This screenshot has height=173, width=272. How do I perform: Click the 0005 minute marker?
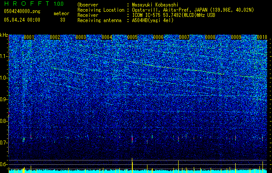click(132, 37)
